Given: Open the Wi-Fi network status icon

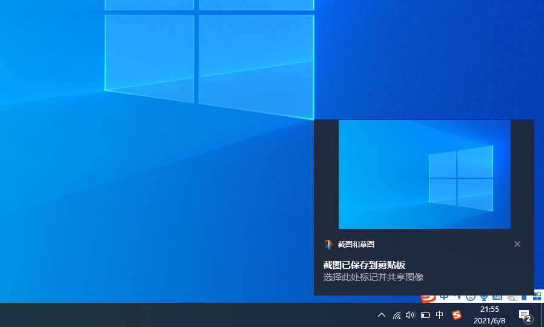Looking at the screenshot, I should tap(397, 315).
